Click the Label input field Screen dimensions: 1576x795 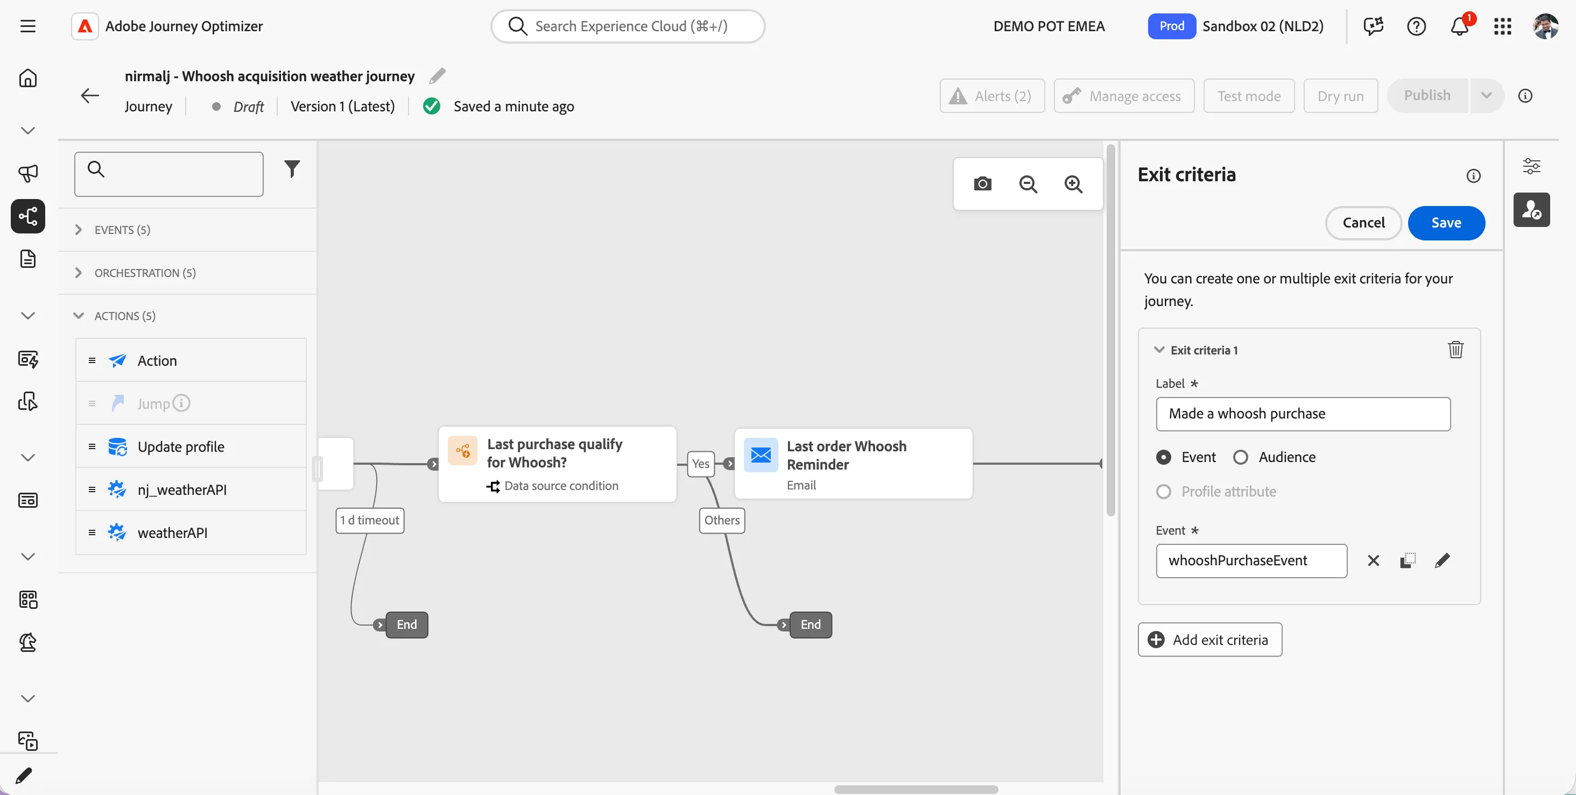click(1303, 414)
